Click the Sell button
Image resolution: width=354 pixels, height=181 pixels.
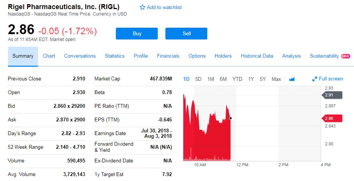pos(186,33)
